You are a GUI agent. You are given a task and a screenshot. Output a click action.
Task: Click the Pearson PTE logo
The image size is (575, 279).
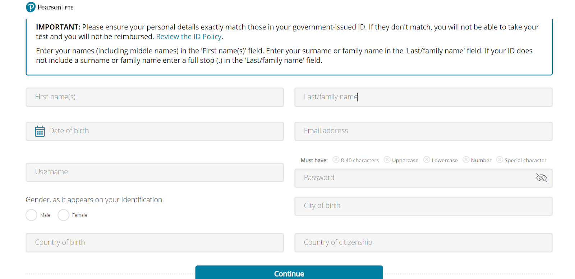click(x=49, y=7)
